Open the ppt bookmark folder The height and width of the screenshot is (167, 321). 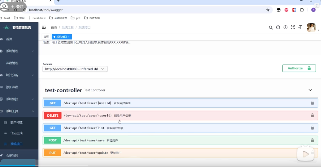click(76, 18)
